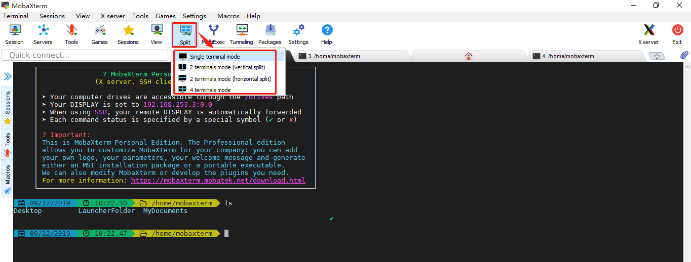Click the green checkmark command status
The width and height of the screenshot is (691, 262).
click(331, 218)
